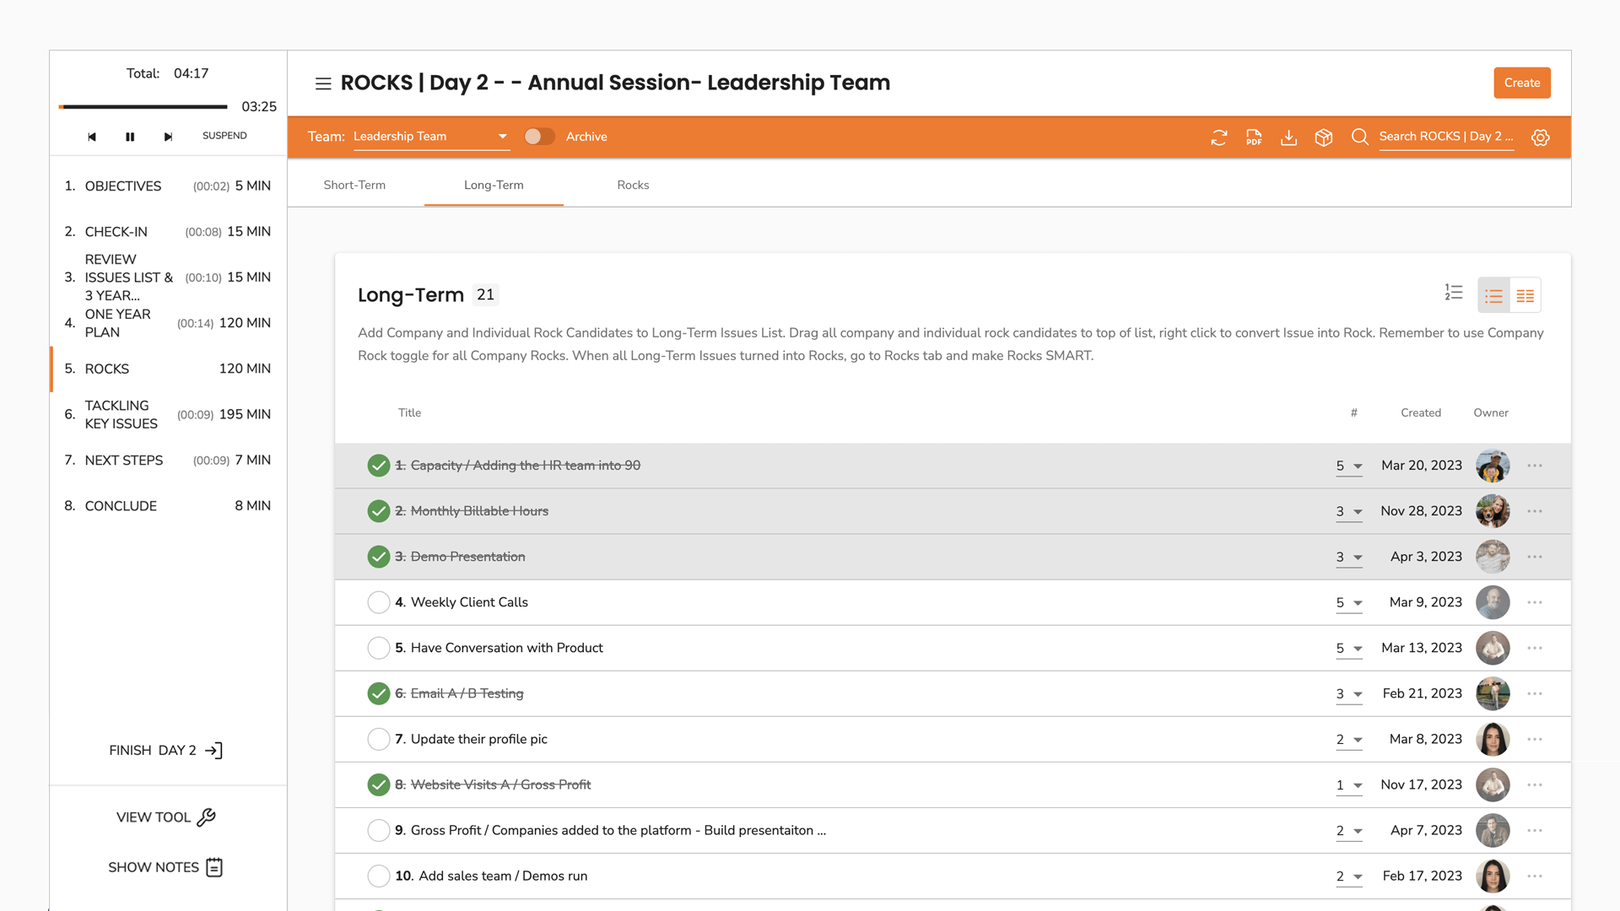Select the package/box icon in toolbar
This screenshot has width=1620, height=911.
click(1323, 137)
